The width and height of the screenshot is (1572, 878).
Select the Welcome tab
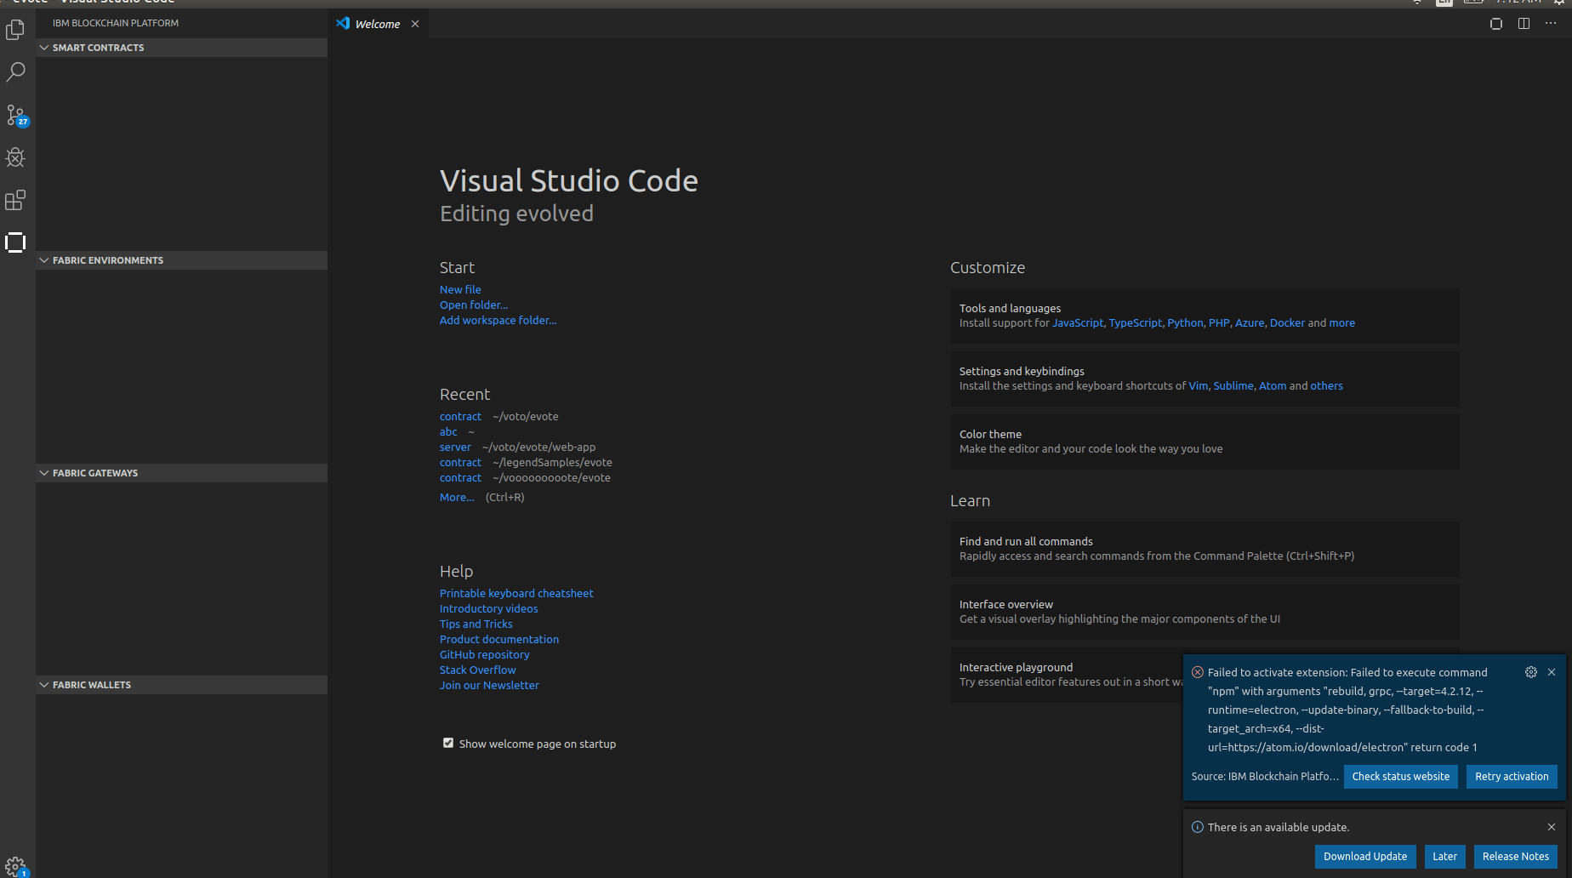[x=377, y=24]
